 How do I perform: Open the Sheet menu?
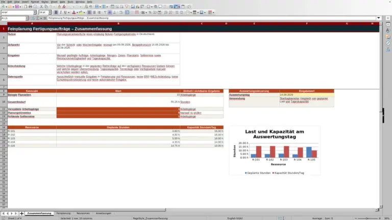pos(54,2)
